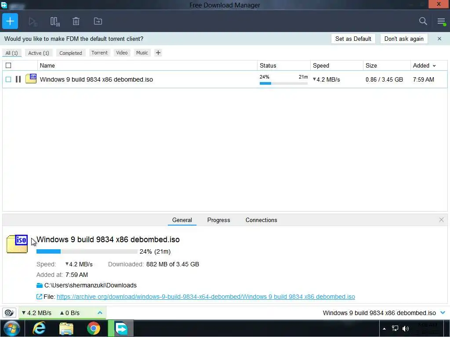Click the 0 B/s upload speed in status bar
Image resolution: width=450 pixels, height=337 pixels.
coord(70,312)
